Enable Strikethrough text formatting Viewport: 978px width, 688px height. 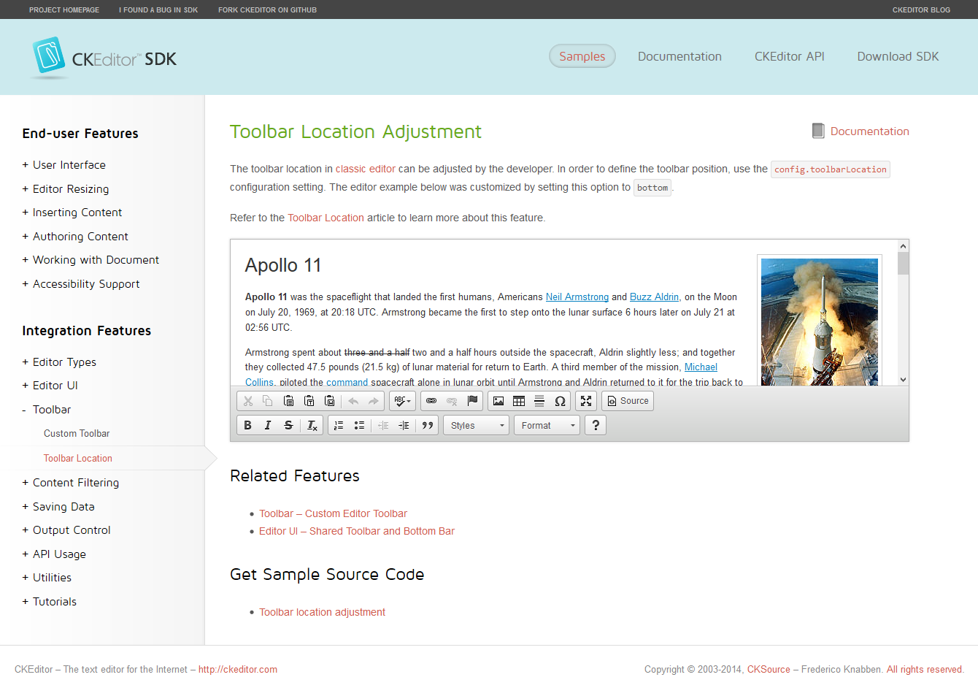pos(288,425)
